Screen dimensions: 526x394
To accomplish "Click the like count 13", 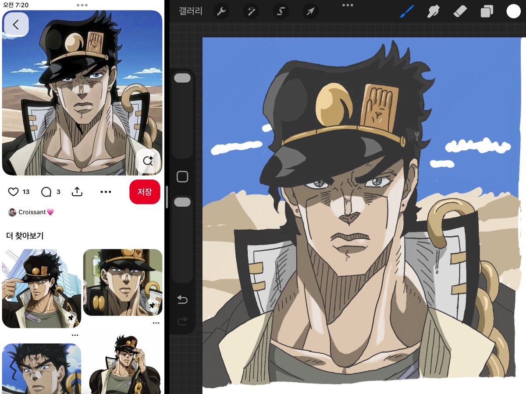I will (26, 192).
